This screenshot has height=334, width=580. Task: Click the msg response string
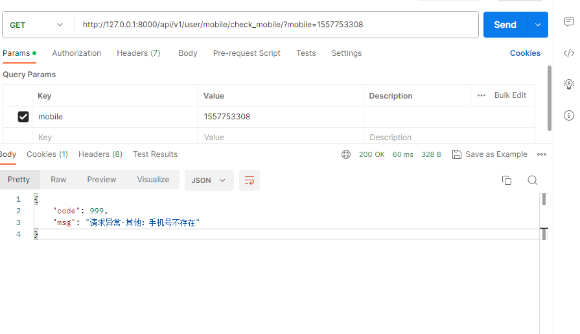pyautogui.click(x=143, y=222)
